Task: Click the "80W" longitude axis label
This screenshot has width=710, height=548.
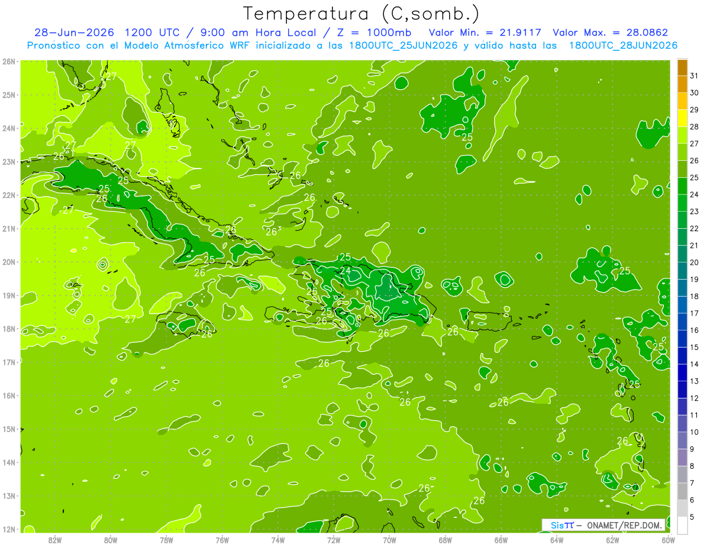Action: 111,540
